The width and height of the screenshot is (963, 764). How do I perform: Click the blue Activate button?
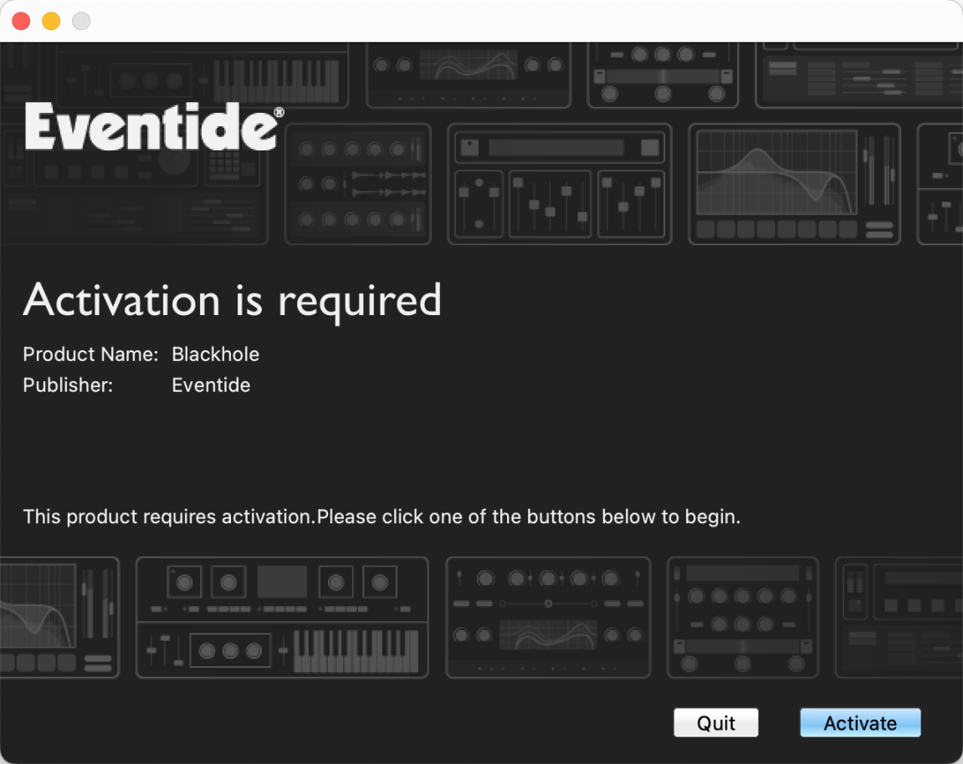click(x=860, y=722)
